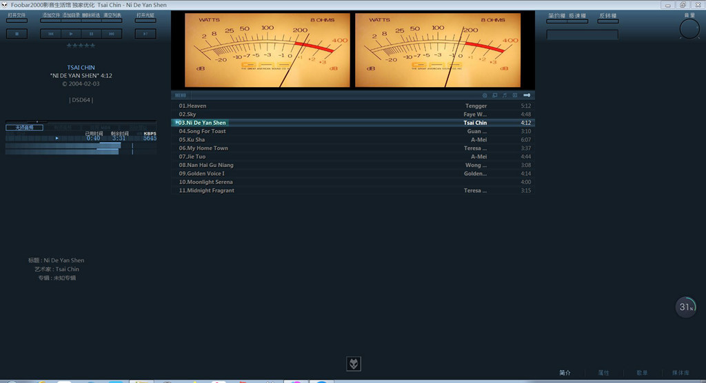Click the 音量 volume knob
Screen dimensions: 706x383
click(x=689, y=29)
